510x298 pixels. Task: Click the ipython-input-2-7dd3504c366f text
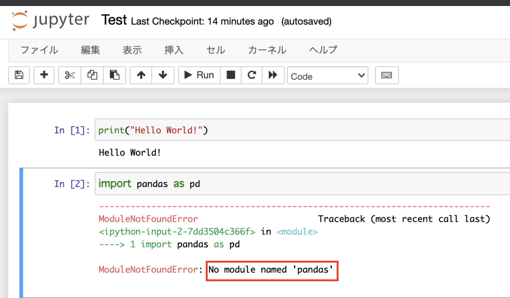coord(177,232)
